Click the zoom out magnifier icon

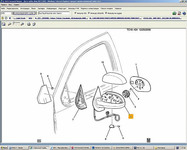coord(9,24)
